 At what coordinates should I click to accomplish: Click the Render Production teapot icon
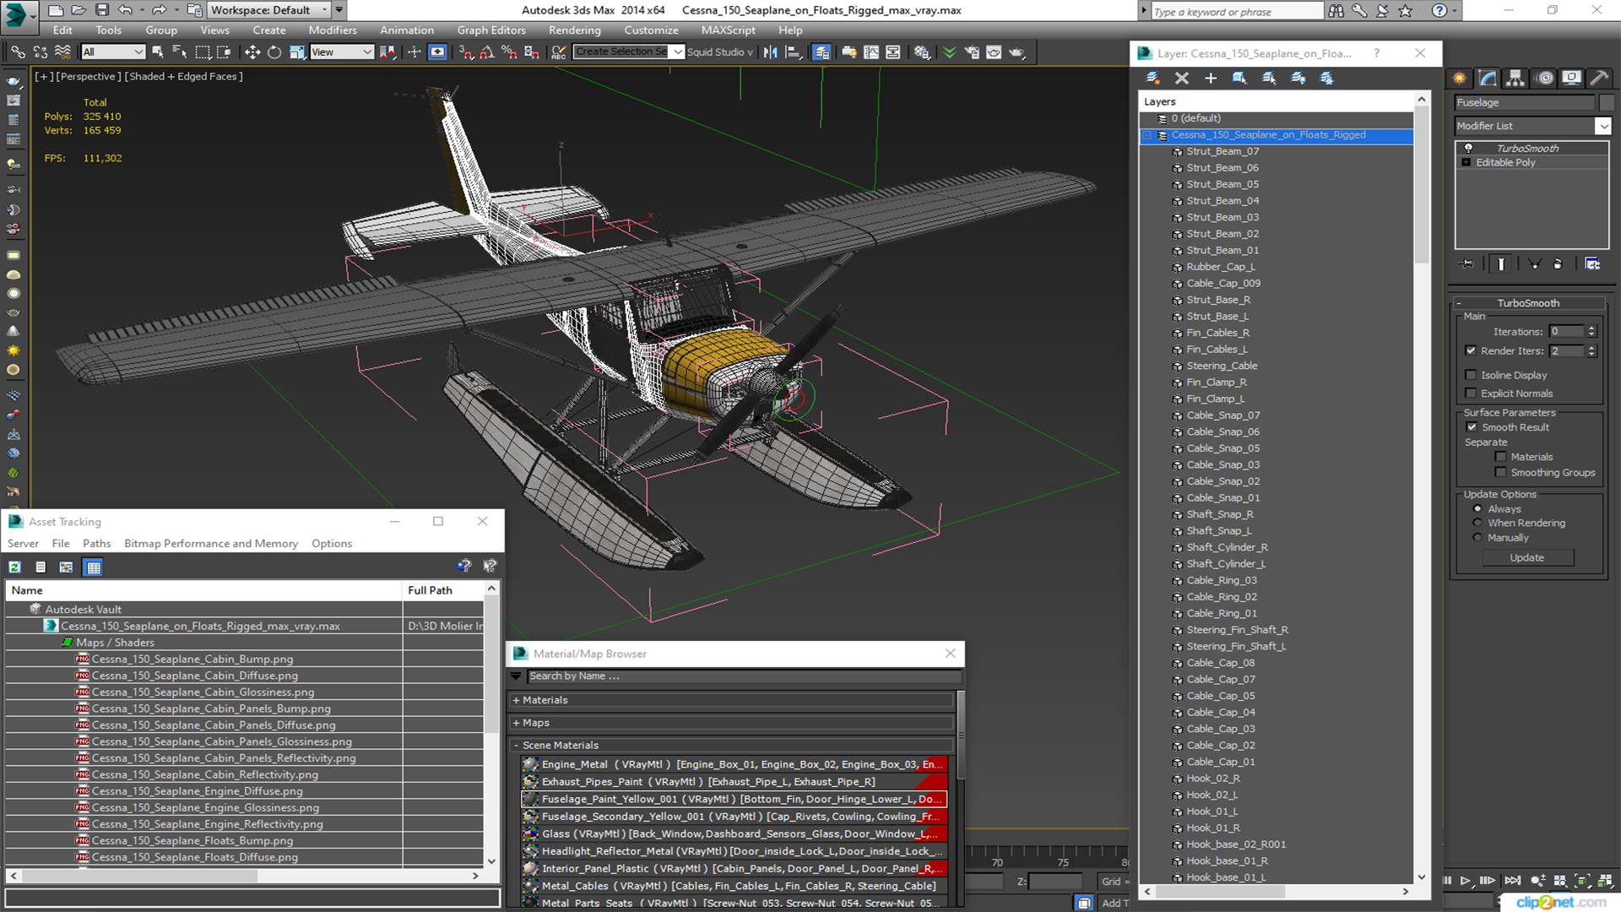point(1017,52)
